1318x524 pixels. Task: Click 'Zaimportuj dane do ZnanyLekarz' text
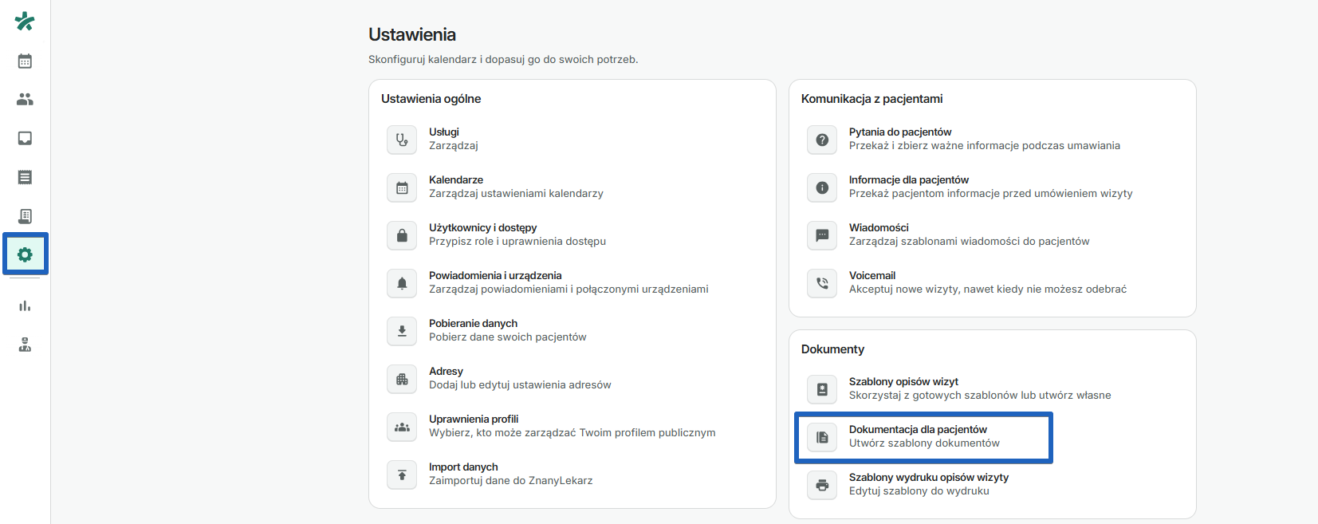[x=510, y=481]
